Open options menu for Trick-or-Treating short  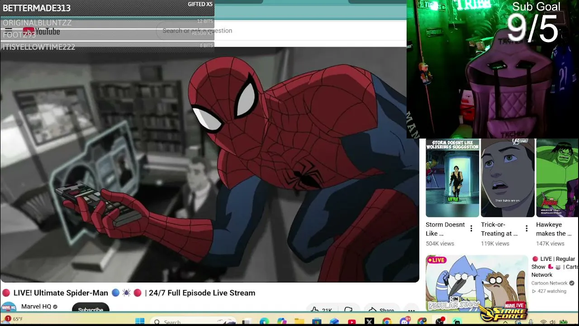click(x=527, y=229)
